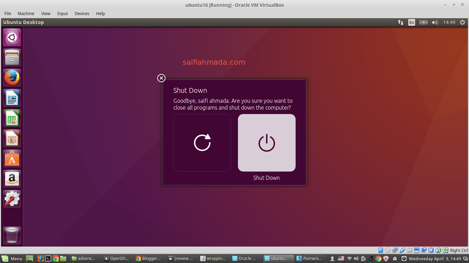Click VirtualBox hard disk activity icon
Viewport: 469px width, 263px height.
tap(380, 250)
